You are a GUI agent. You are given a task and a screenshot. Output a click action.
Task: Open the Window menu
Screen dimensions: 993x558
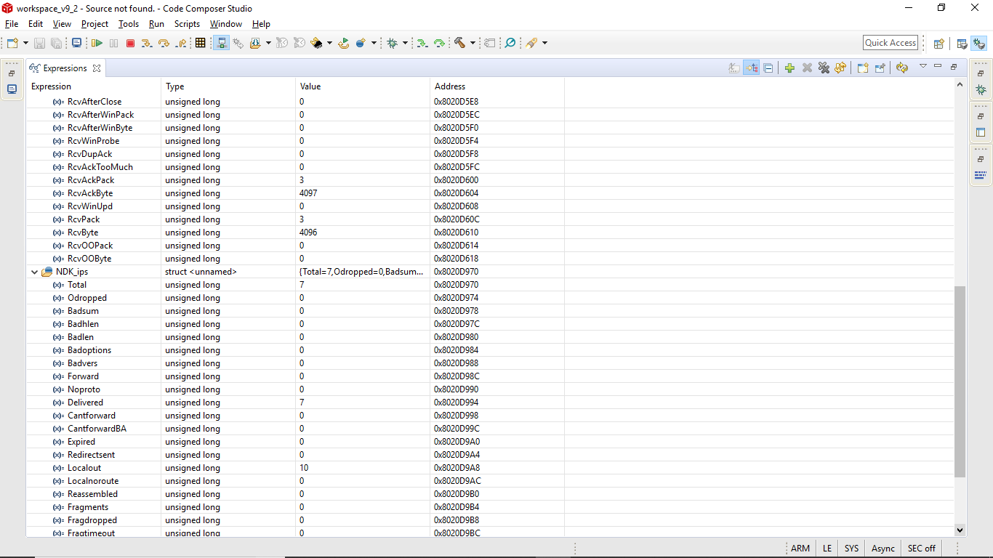[226, 24]
